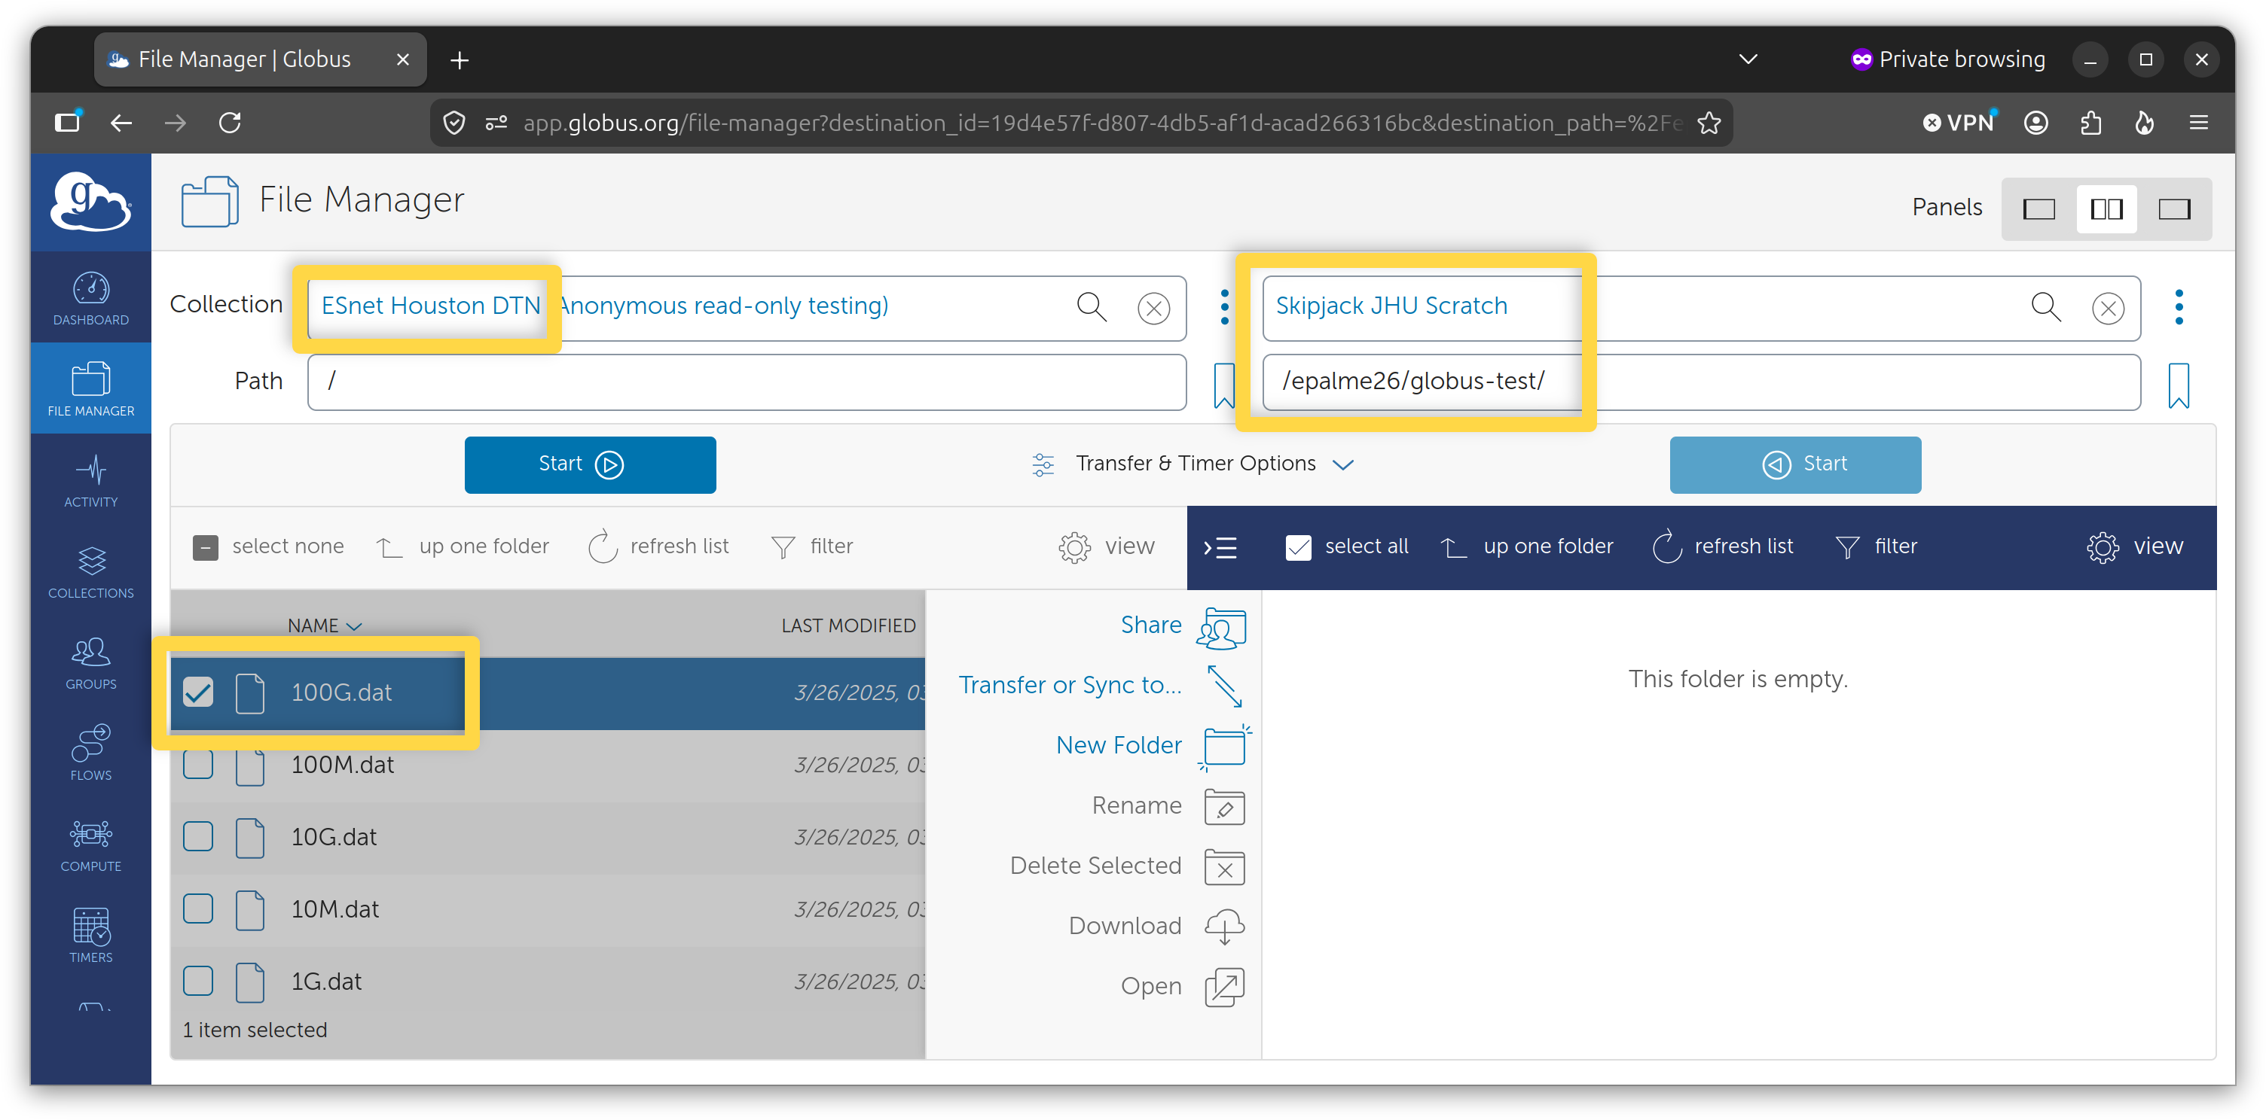Image resolution: width=2266 pixels, height=1120 pixels.
Task: Click Rename action
Action: (1168, 806)
